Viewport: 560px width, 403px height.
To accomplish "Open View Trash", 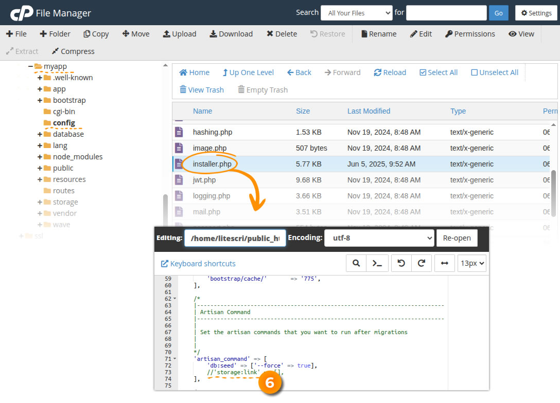I will click(x=202, y=90).
